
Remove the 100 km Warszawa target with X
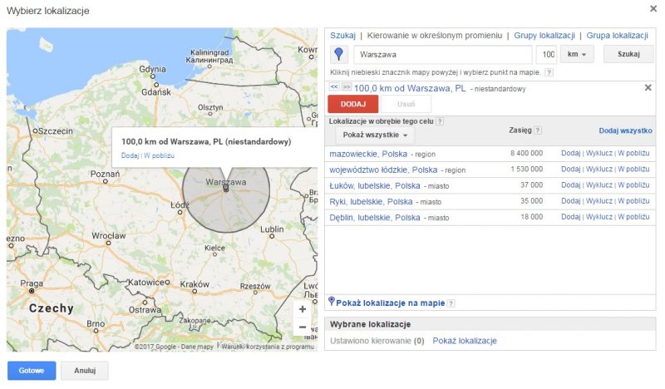(x=648, y=87)
